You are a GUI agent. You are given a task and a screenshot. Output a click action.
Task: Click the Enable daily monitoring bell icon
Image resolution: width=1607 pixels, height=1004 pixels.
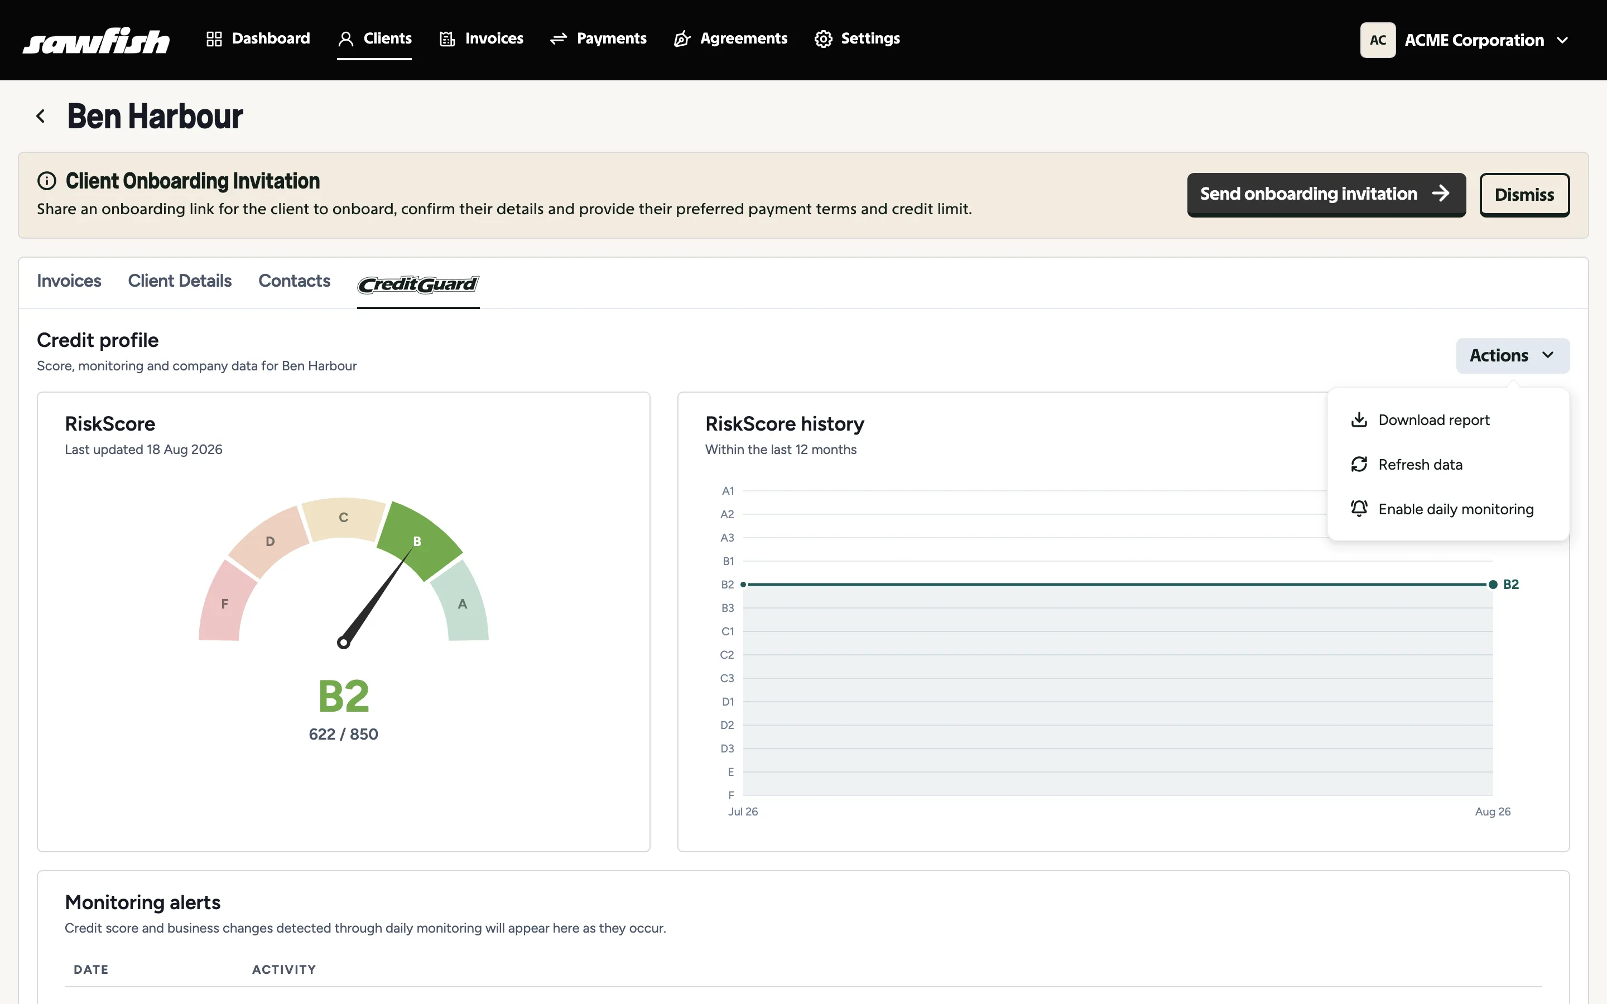pyautogui.click(x=1359, y=509)
